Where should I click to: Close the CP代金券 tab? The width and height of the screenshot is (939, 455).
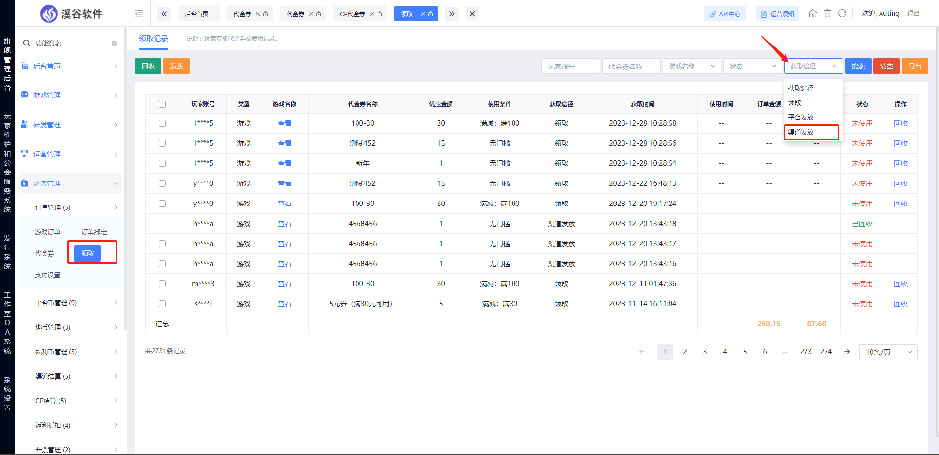(372, 14)
